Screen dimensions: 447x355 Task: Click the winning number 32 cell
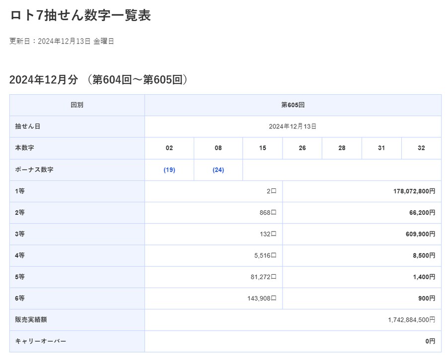point(421,148)
